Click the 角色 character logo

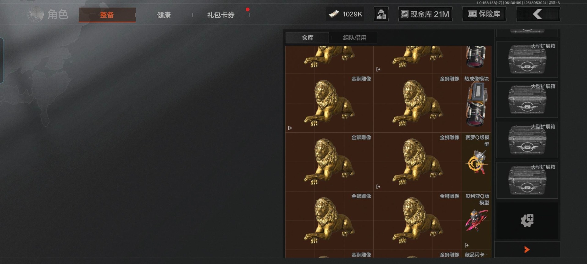point(48,14)
